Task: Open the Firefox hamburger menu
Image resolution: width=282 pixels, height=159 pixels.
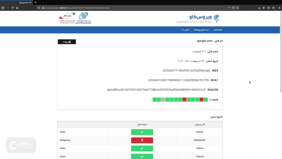Action: [x=279, y=8]
